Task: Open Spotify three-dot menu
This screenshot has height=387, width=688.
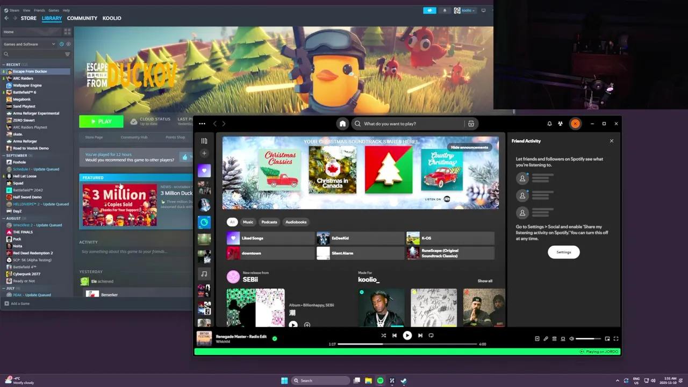Action: coord(202,124)
